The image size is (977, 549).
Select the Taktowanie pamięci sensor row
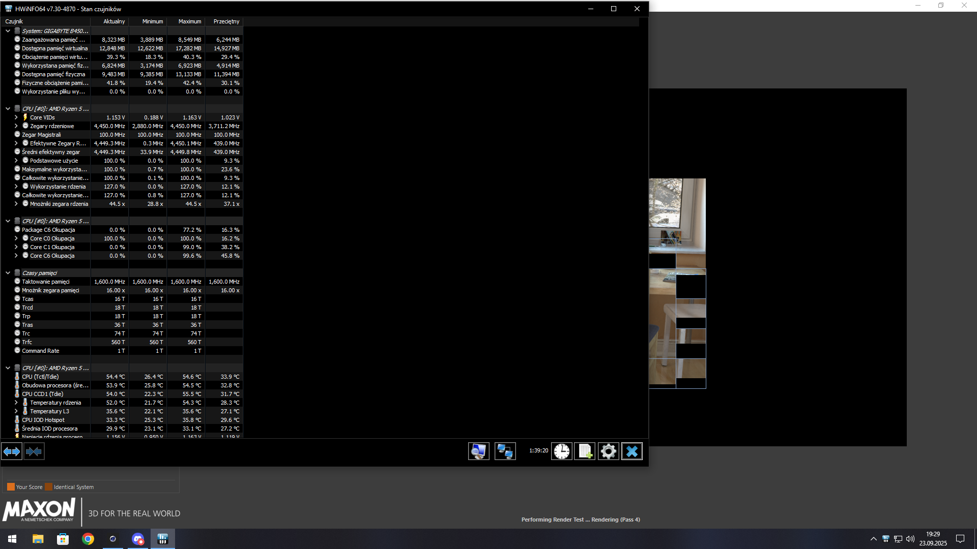coord(46,282)
